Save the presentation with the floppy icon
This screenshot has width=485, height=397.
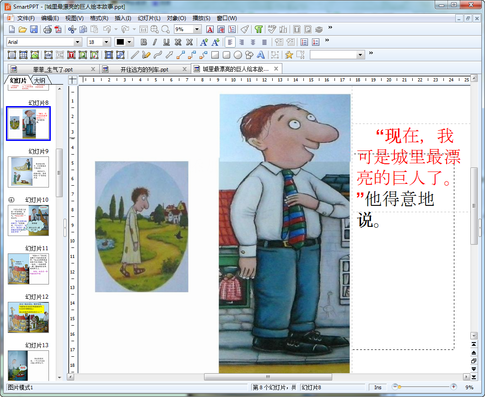tap(34, 29)
